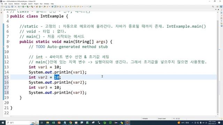Click the Debug bug toolbar icon
Screen dimensions: 223x125
pyautogui.click(x=19, y=7)
